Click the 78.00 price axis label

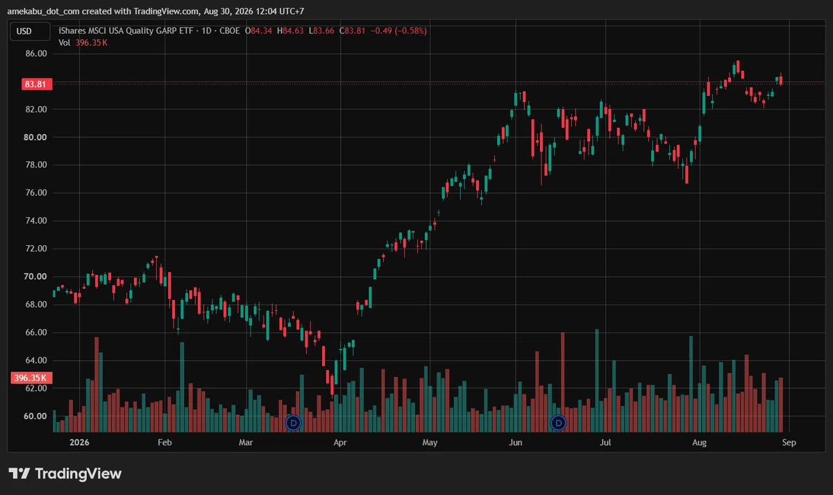coord(36,165)
